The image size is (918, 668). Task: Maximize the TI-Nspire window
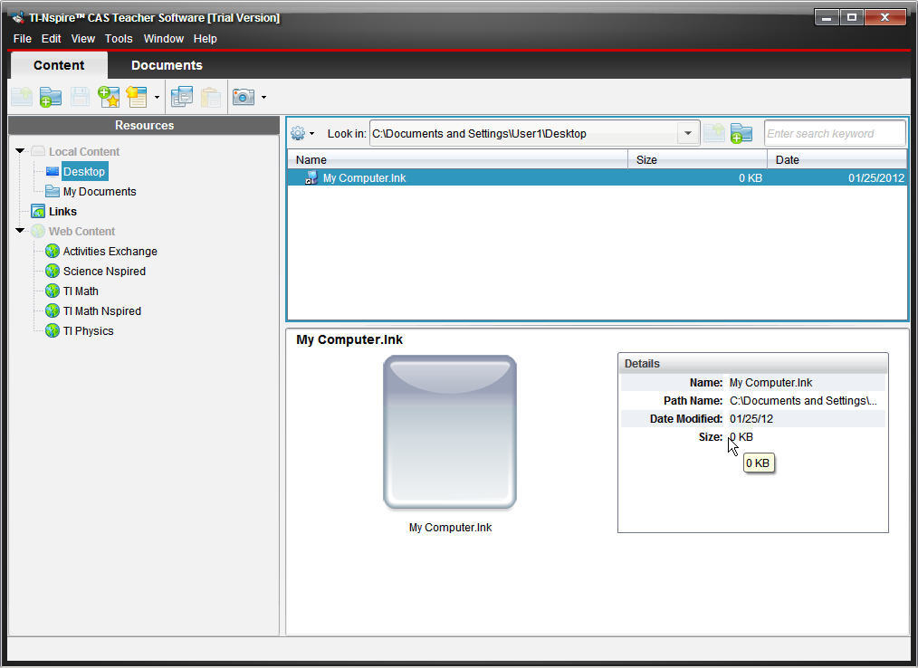852,17
